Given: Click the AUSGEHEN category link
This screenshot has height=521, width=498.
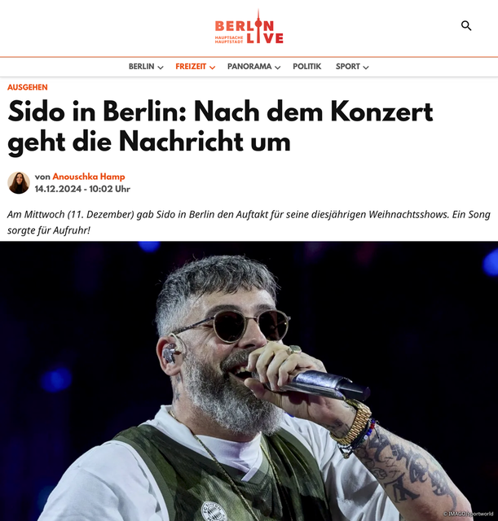Looking at the screenshot, I should coord(27,87).
